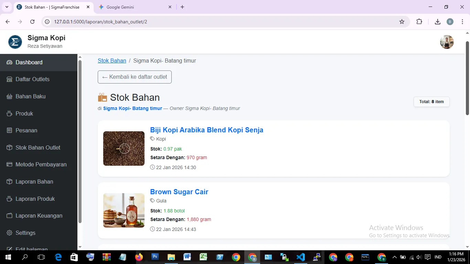Open the Chrome three-dot menu
This screenshot has width=470, height=264.
click(462, 22)
